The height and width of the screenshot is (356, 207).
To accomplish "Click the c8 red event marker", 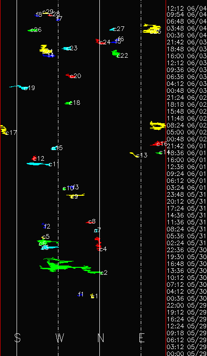I will coord(88,222).
